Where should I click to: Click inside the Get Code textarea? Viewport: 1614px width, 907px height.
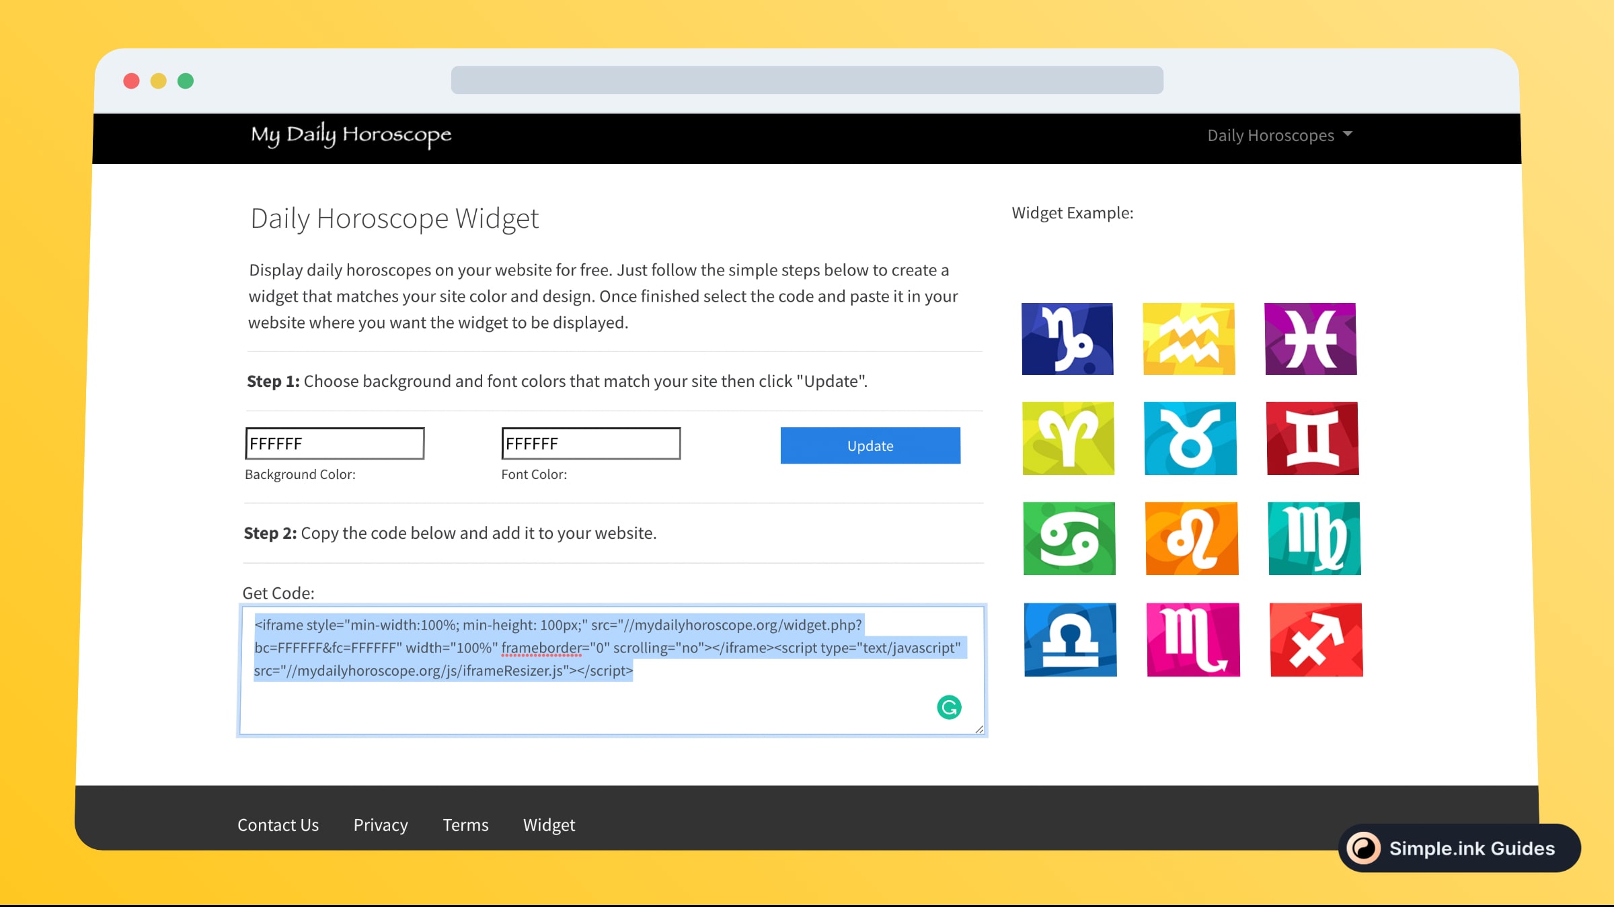(x=612, y=671)
